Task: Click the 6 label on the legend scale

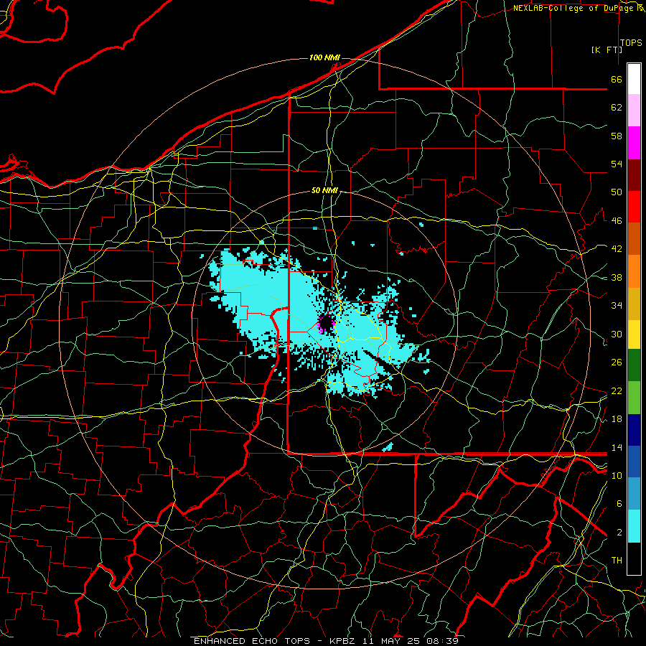Action: click(619, 504)
